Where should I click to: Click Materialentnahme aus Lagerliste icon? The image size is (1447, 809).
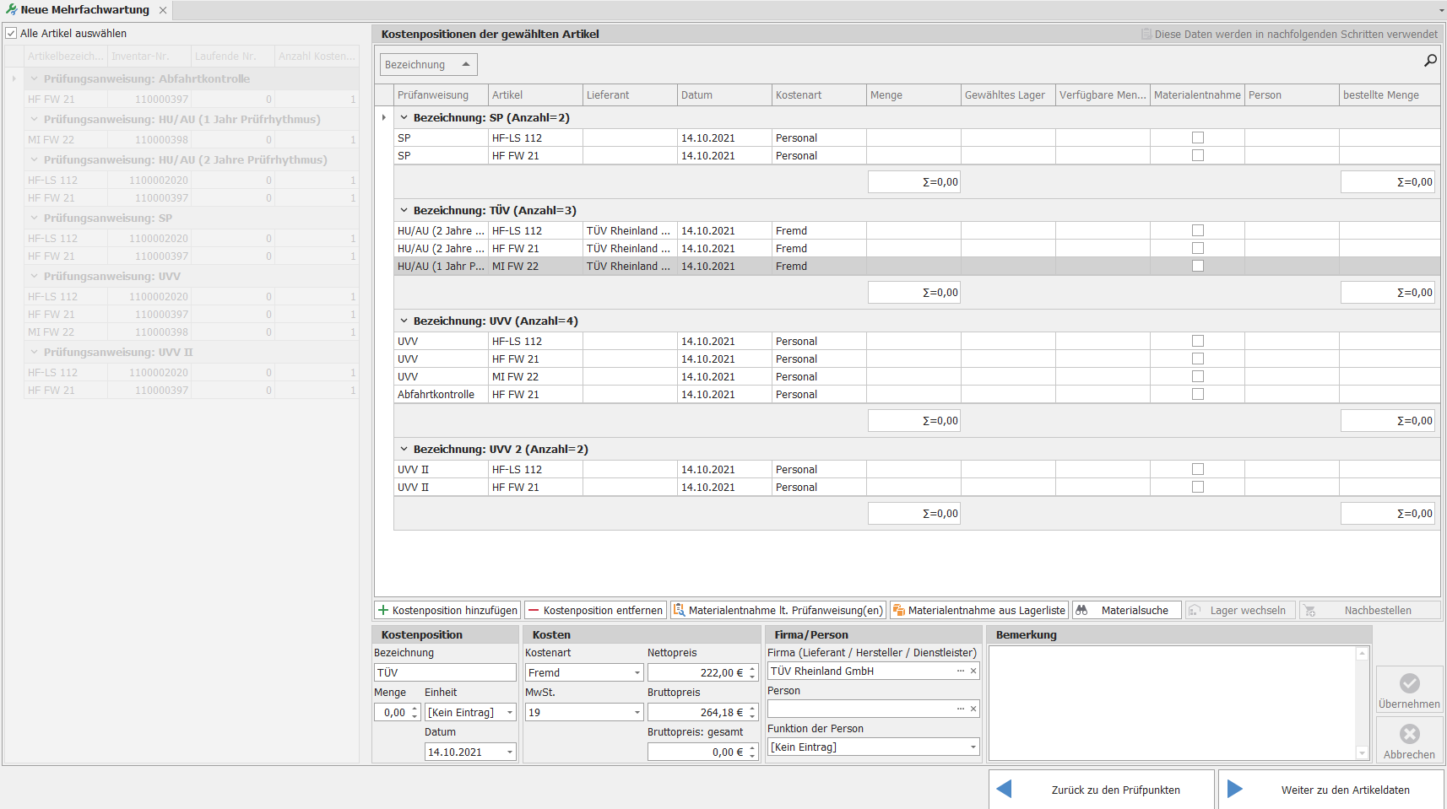coord(899,610)
